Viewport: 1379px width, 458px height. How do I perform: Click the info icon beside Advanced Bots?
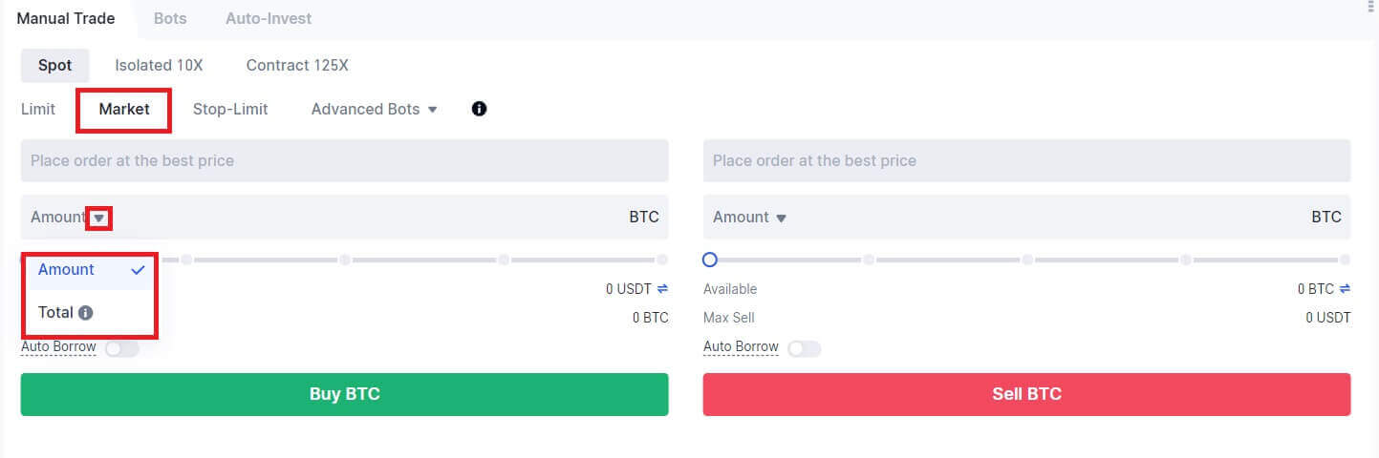click(x=480, y=109)
